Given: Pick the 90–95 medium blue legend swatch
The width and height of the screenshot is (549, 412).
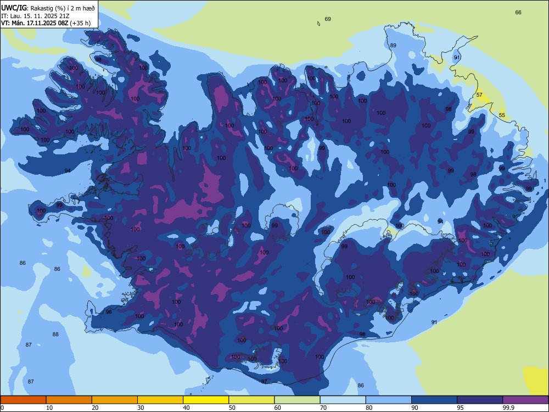Looking at the screenshot, I should [434, 400].
